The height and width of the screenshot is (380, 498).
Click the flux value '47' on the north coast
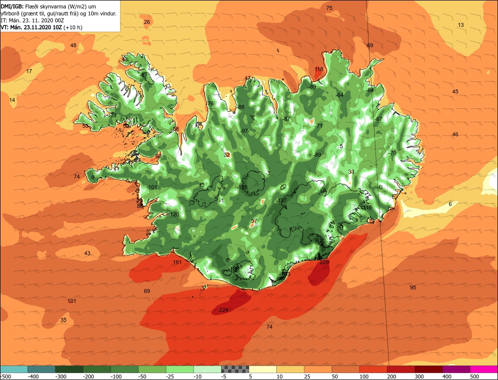click(248, 78)
